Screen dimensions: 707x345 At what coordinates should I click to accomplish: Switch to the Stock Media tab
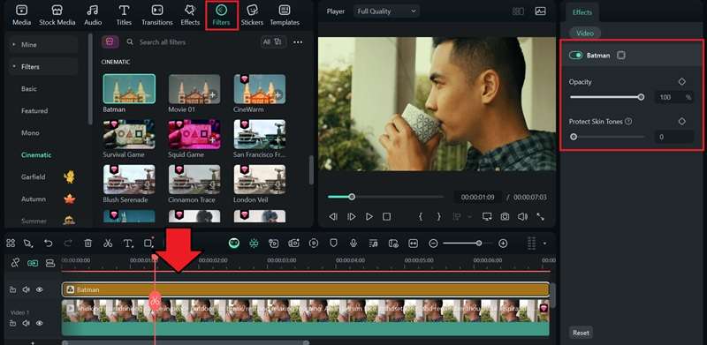pyautogui.click(x=57, y=15)
